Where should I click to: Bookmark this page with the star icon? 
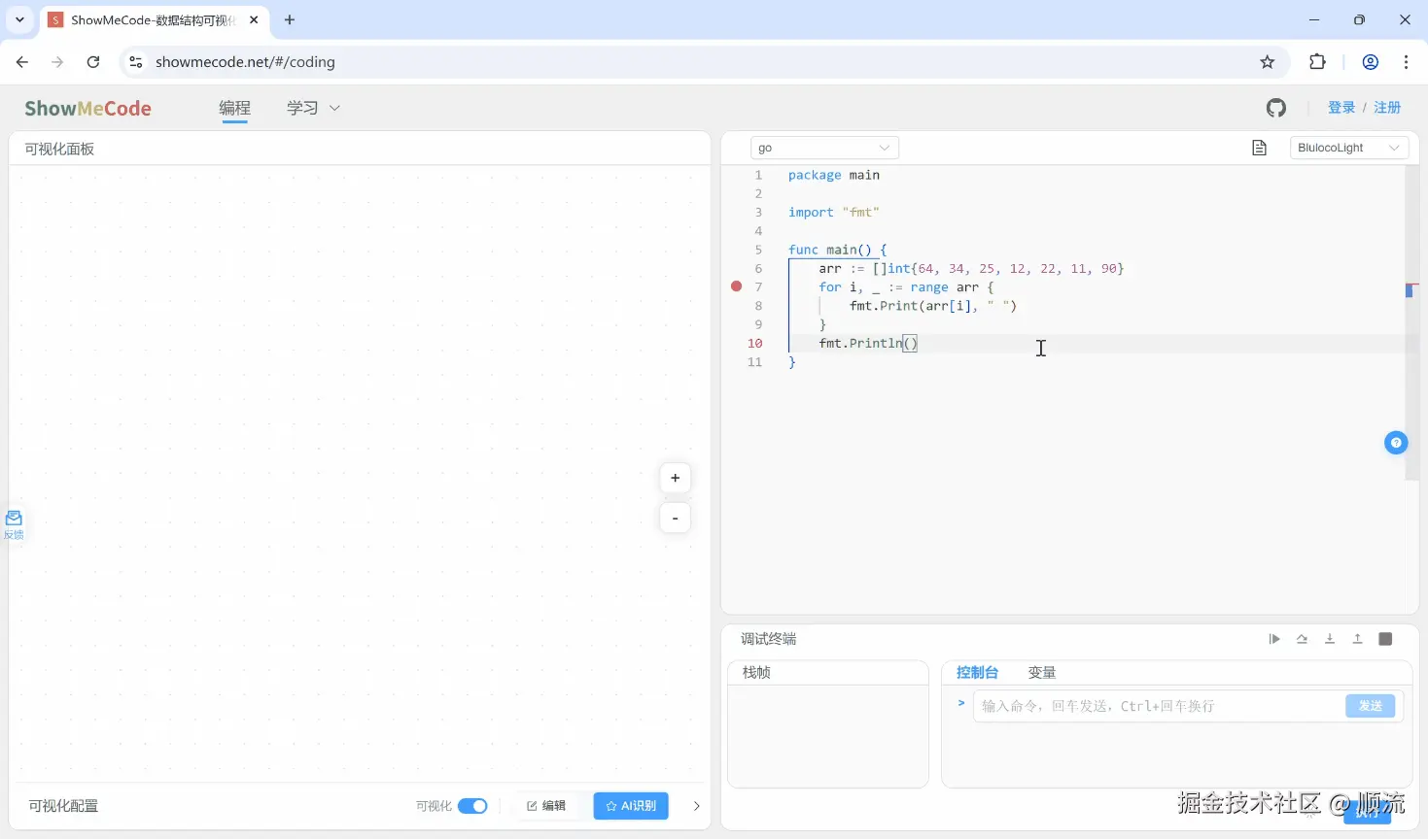pos(1267,62)
